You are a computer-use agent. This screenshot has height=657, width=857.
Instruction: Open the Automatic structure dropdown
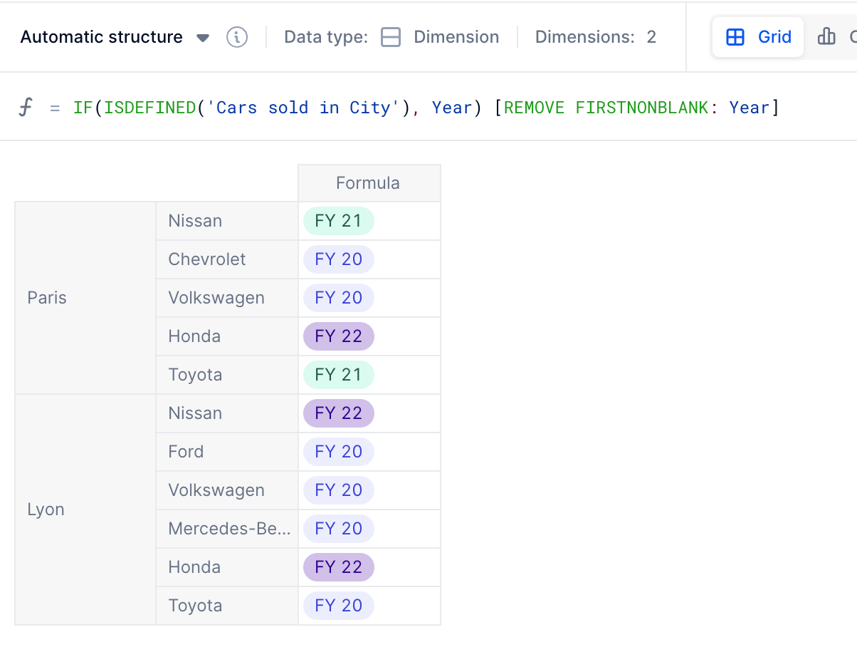pos(115,37)
